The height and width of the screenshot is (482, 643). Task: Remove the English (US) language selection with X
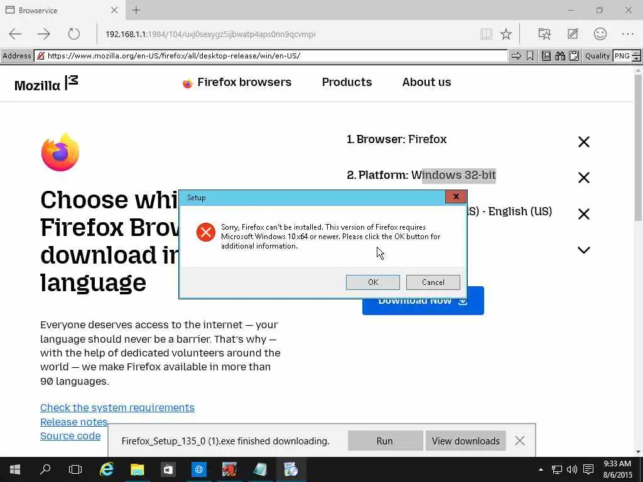click(583, 213)
